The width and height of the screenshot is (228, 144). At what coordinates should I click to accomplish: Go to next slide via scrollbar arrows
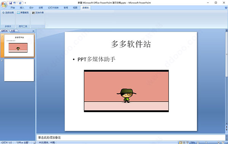pos(226,130)
